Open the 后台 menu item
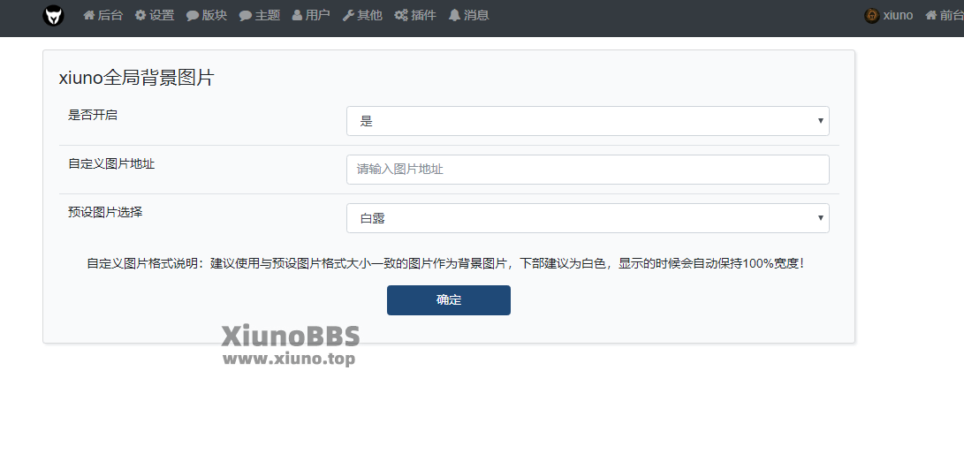This screenshot has height=469, width=964. point(102,15)
